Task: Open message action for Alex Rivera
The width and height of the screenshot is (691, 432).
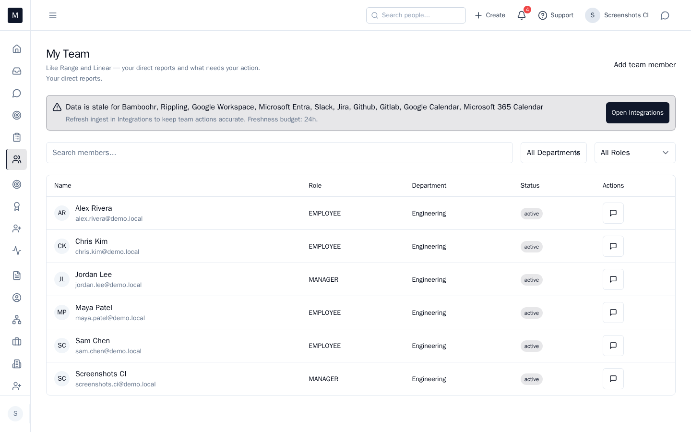Action: click(613, 213)
